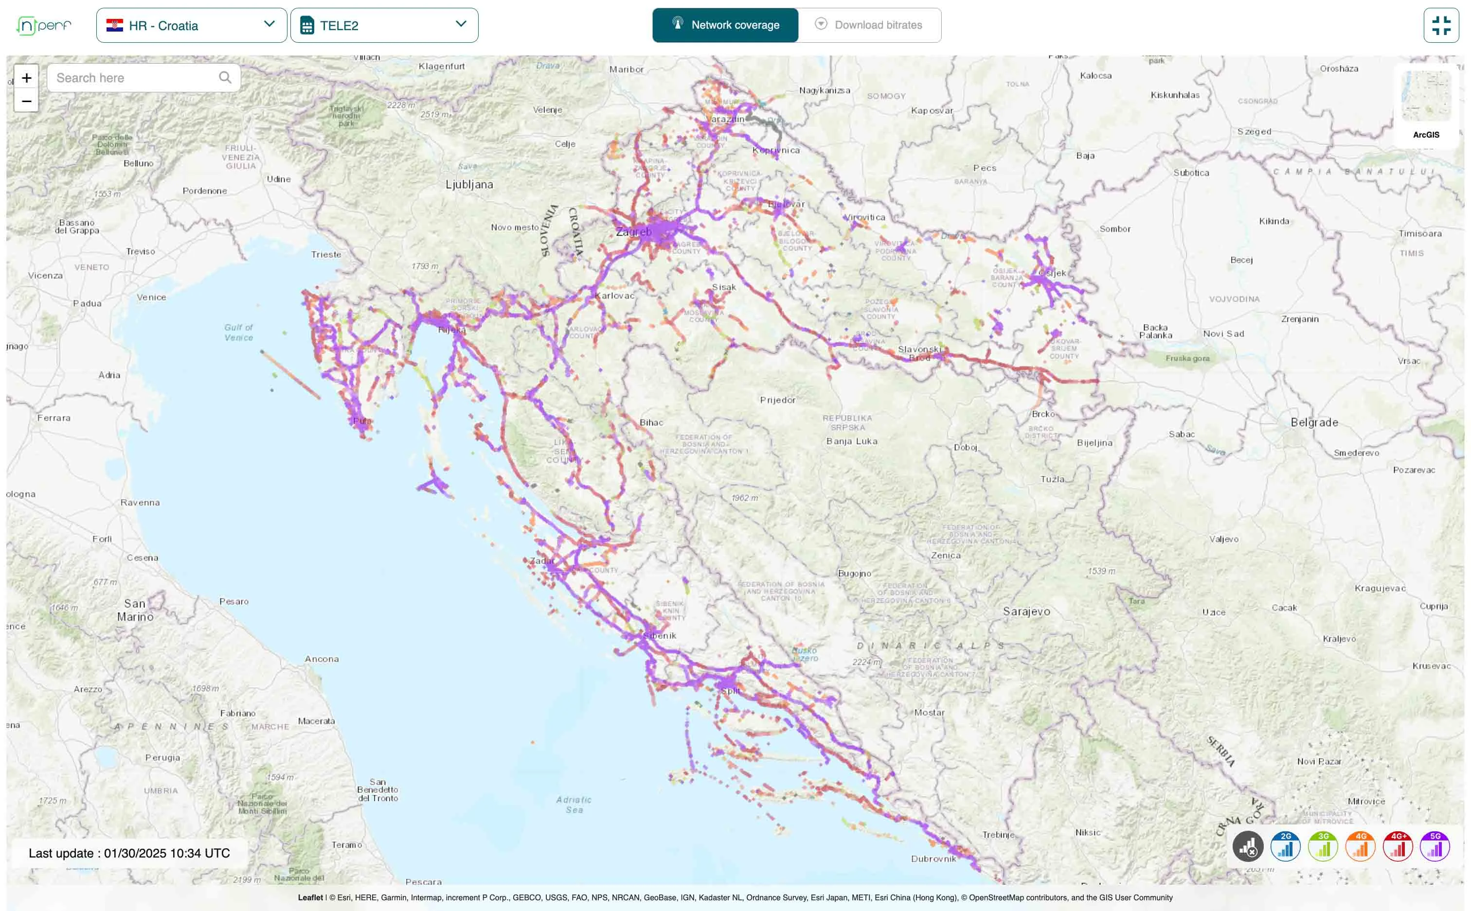The image size is (1471, 911).
Task: Click the Trieste map label
Action: point(326,254)
